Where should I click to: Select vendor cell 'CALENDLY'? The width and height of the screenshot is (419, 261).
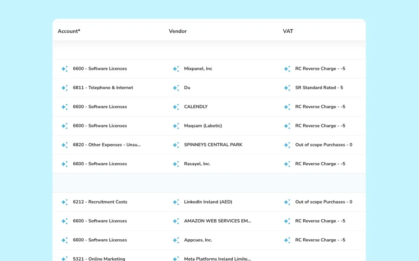point(196,107)
